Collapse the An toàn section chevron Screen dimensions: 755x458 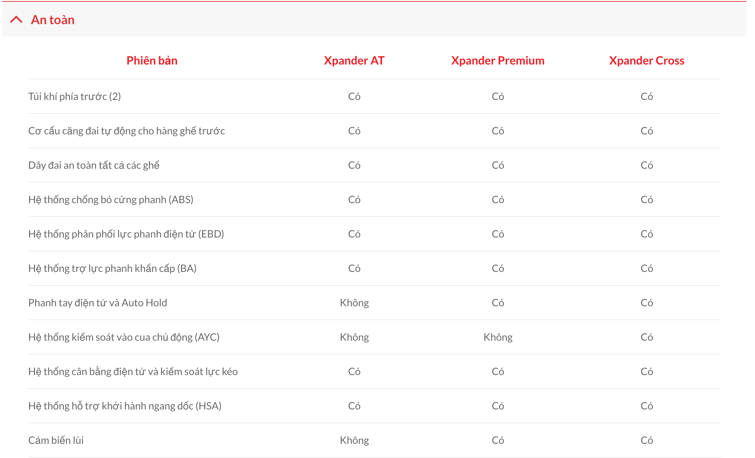click(x=16, y=19)
